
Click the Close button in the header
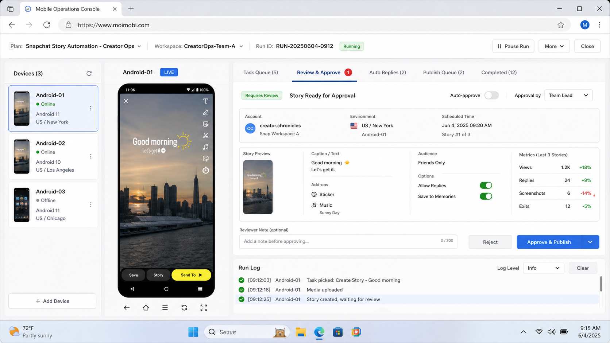click(x=587, y=46)
